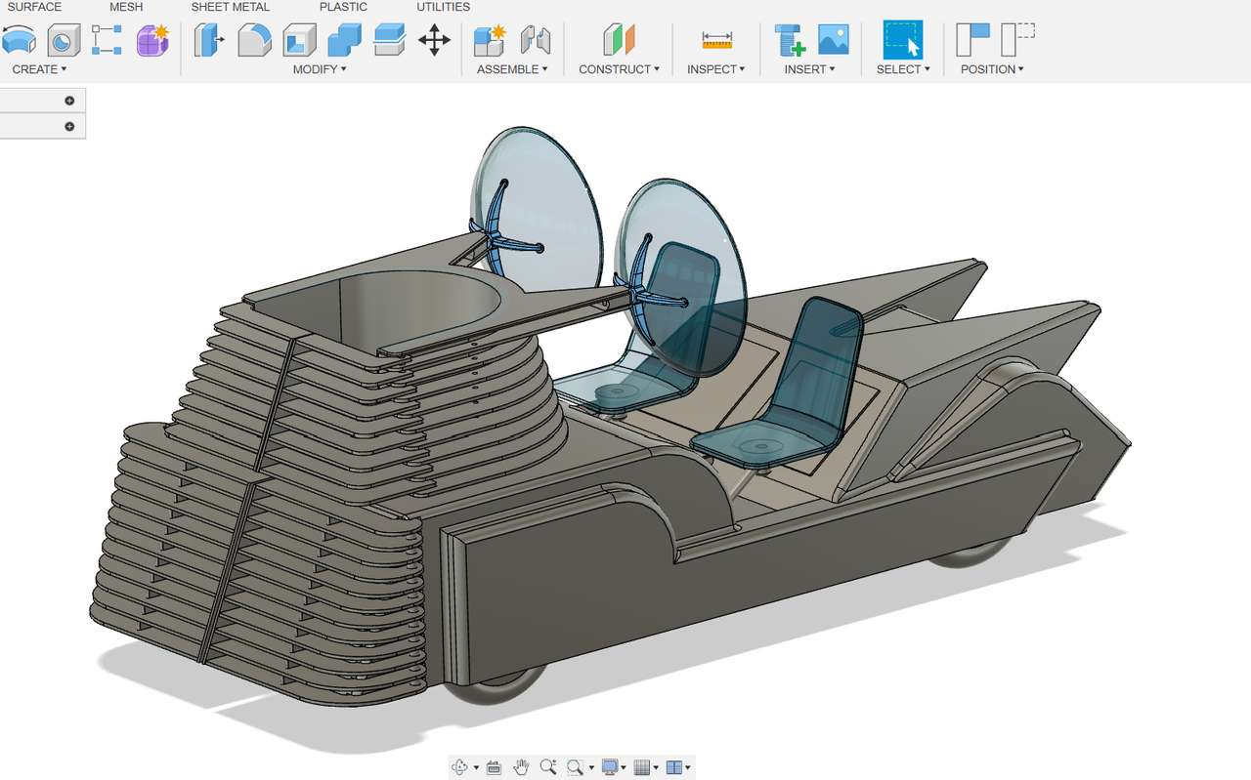The image size is (1251, 780).
Task: Open the Measure tool under Inspect
Action: tap(716, 41)
